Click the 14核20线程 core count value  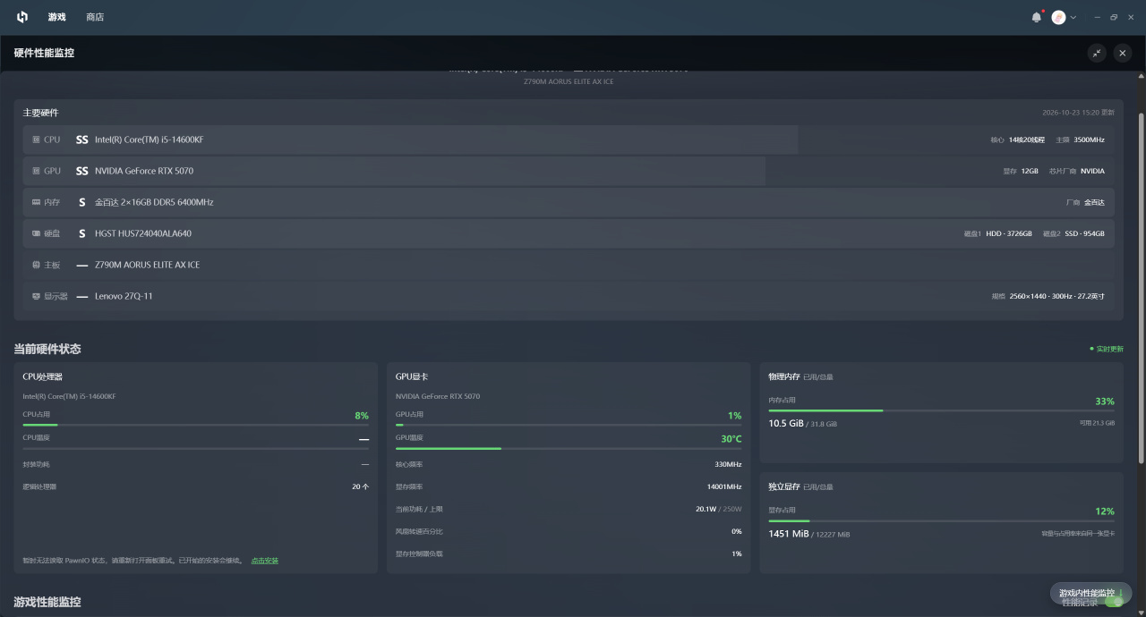coord(1026,139)
